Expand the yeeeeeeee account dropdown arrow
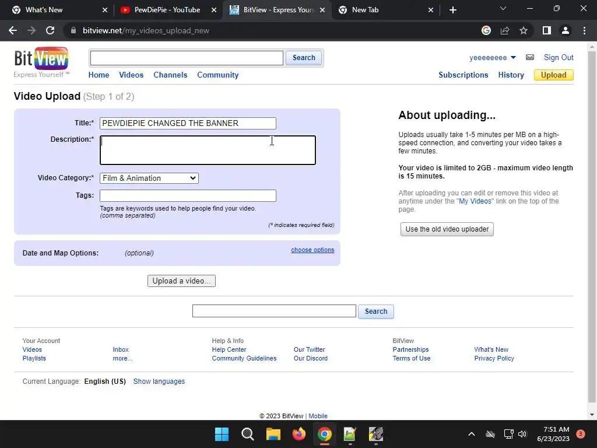The image size is (597, 448). [513, 58]
